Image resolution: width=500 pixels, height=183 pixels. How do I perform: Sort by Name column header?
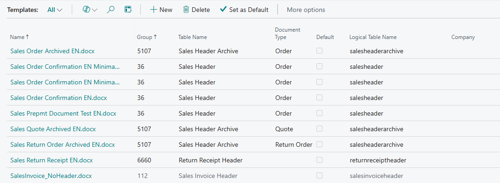click(x=19, y=37)
